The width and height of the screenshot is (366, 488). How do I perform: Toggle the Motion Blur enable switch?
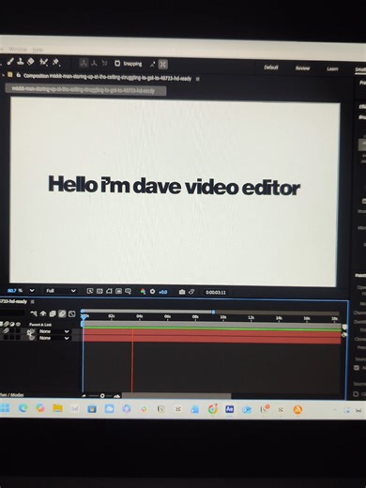click(x=62, y=313)
